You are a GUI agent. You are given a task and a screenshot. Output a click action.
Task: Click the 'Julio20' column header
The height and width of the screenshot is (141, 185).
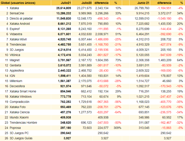point(86,3)
